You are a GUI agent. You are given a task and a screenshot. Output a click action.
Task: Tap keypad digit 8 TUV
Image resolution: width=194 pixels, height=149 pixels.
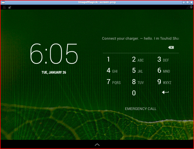point(138,82)
